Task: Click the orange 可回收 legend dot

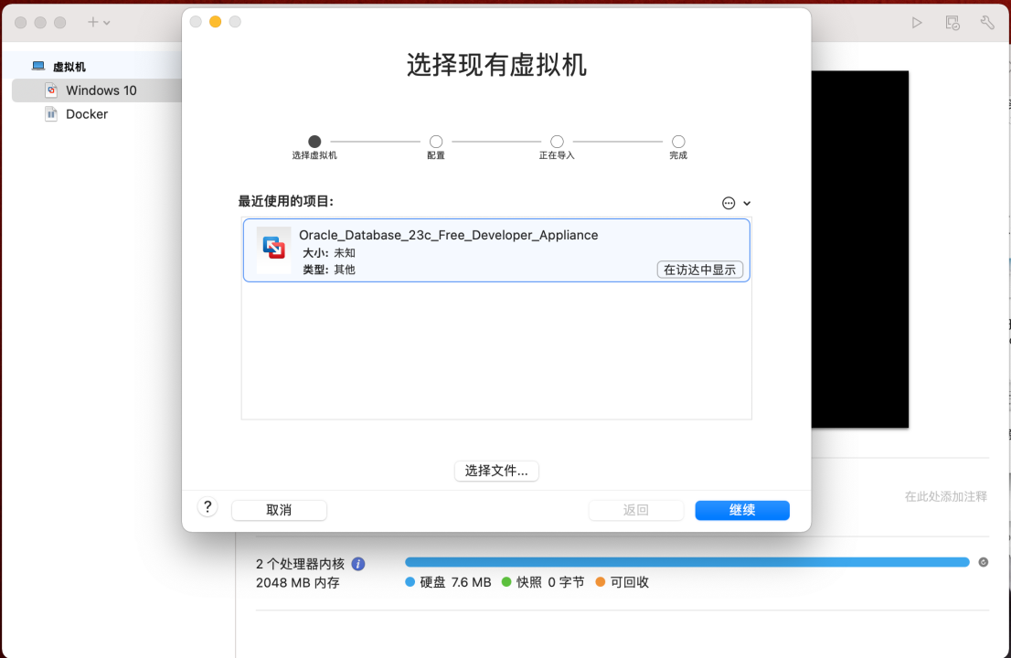Action: tap(601, 582)
